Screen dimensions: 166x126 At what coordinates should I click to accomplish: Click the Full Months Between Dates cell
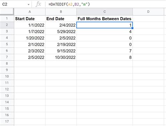click(x=104, y=18)
